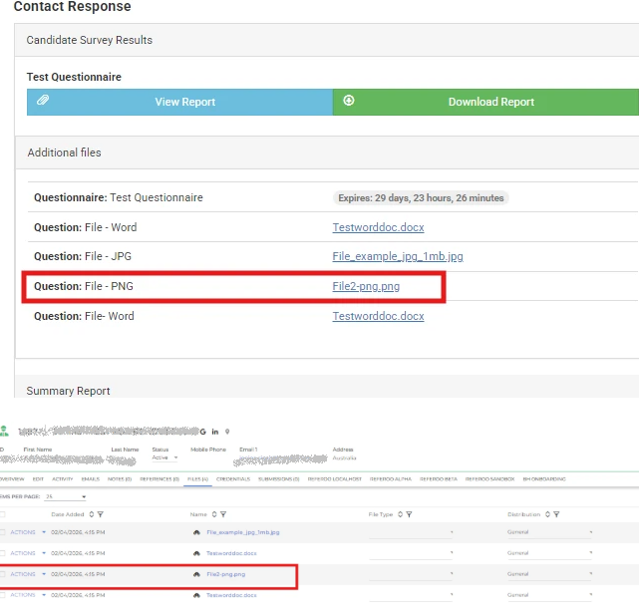The height and width of the screenshot is (605, 639).
Task: Tick the checkbox on the File2-png.png row
Action: (3, 574)
